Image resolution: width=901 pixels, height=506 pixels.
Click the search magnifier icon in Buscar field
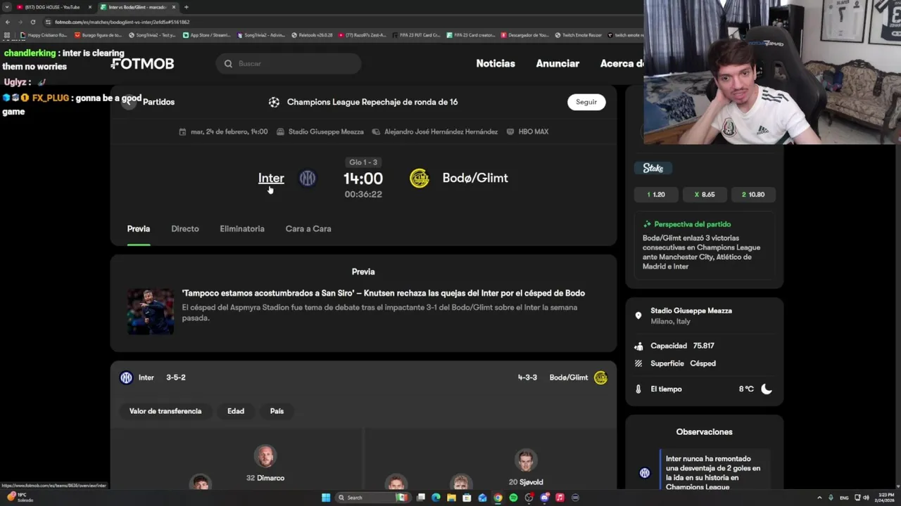point(228,64)
